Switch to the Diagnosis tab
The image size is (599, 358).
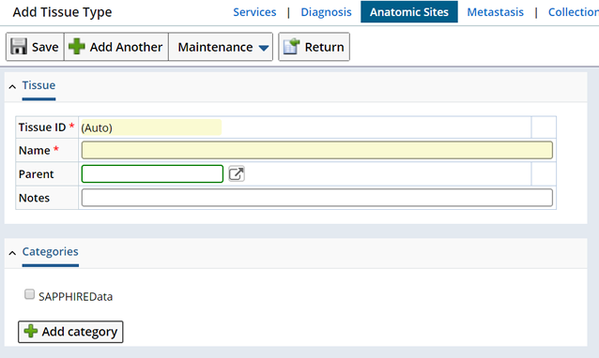(x=326, y=12)
